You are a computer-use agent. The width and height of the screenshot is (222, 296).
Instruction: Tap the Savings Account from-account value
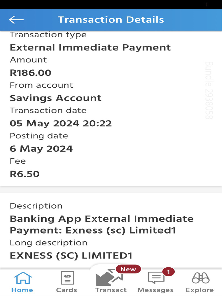tap(55, 98)
